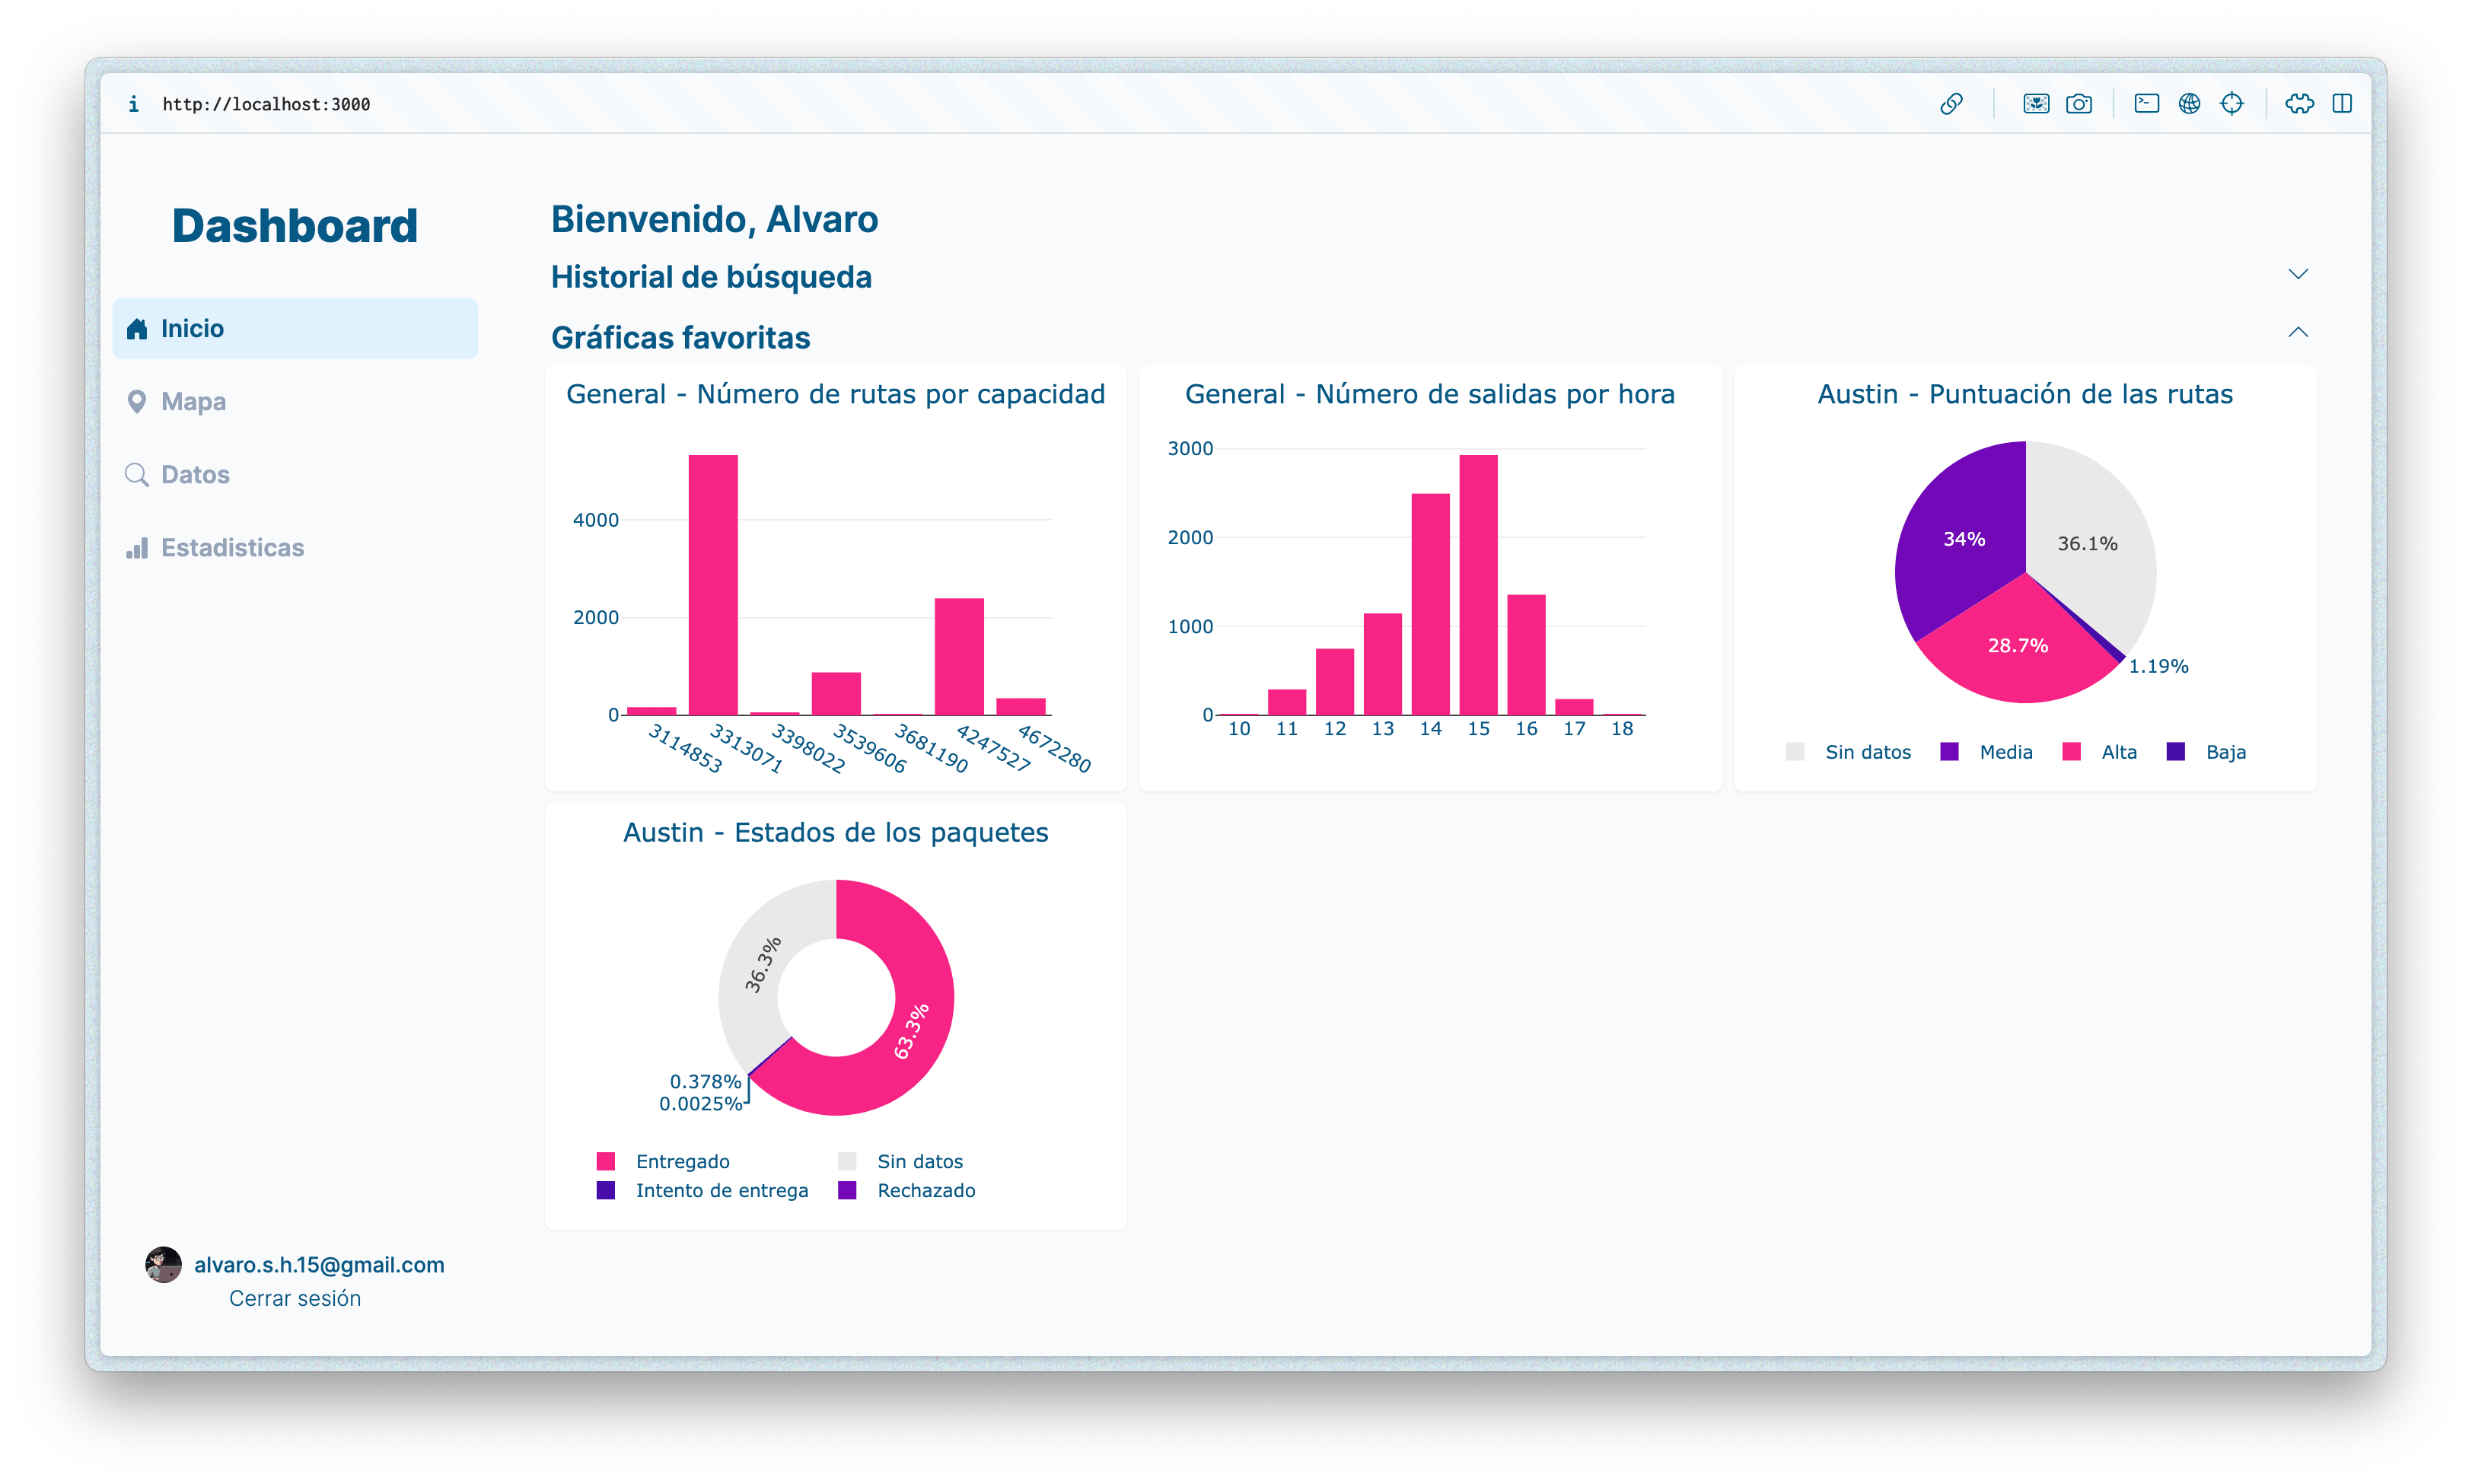Expand the Historial de búsqueda chevron
Viewport: 2472px width, 1484px height.
coord(2298,274)
